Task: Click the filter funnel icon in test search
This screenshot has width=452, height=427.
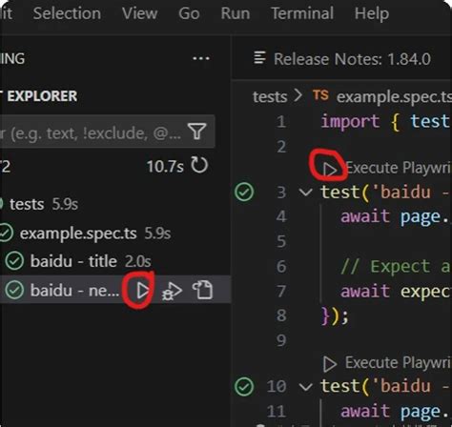Action: 197,132
